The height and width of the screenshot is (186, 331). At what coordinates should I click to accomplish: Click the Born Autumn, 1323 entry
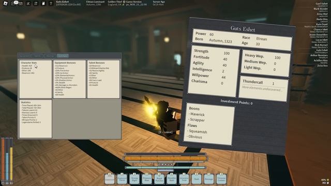pyautogui.click(x=214, y=40)
